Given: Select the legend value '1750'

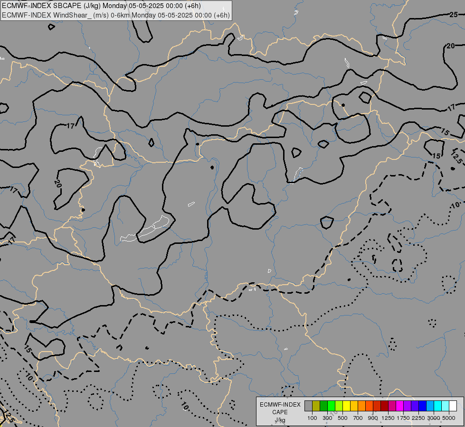Looking at the screenshot, I should tap(403, 418).
